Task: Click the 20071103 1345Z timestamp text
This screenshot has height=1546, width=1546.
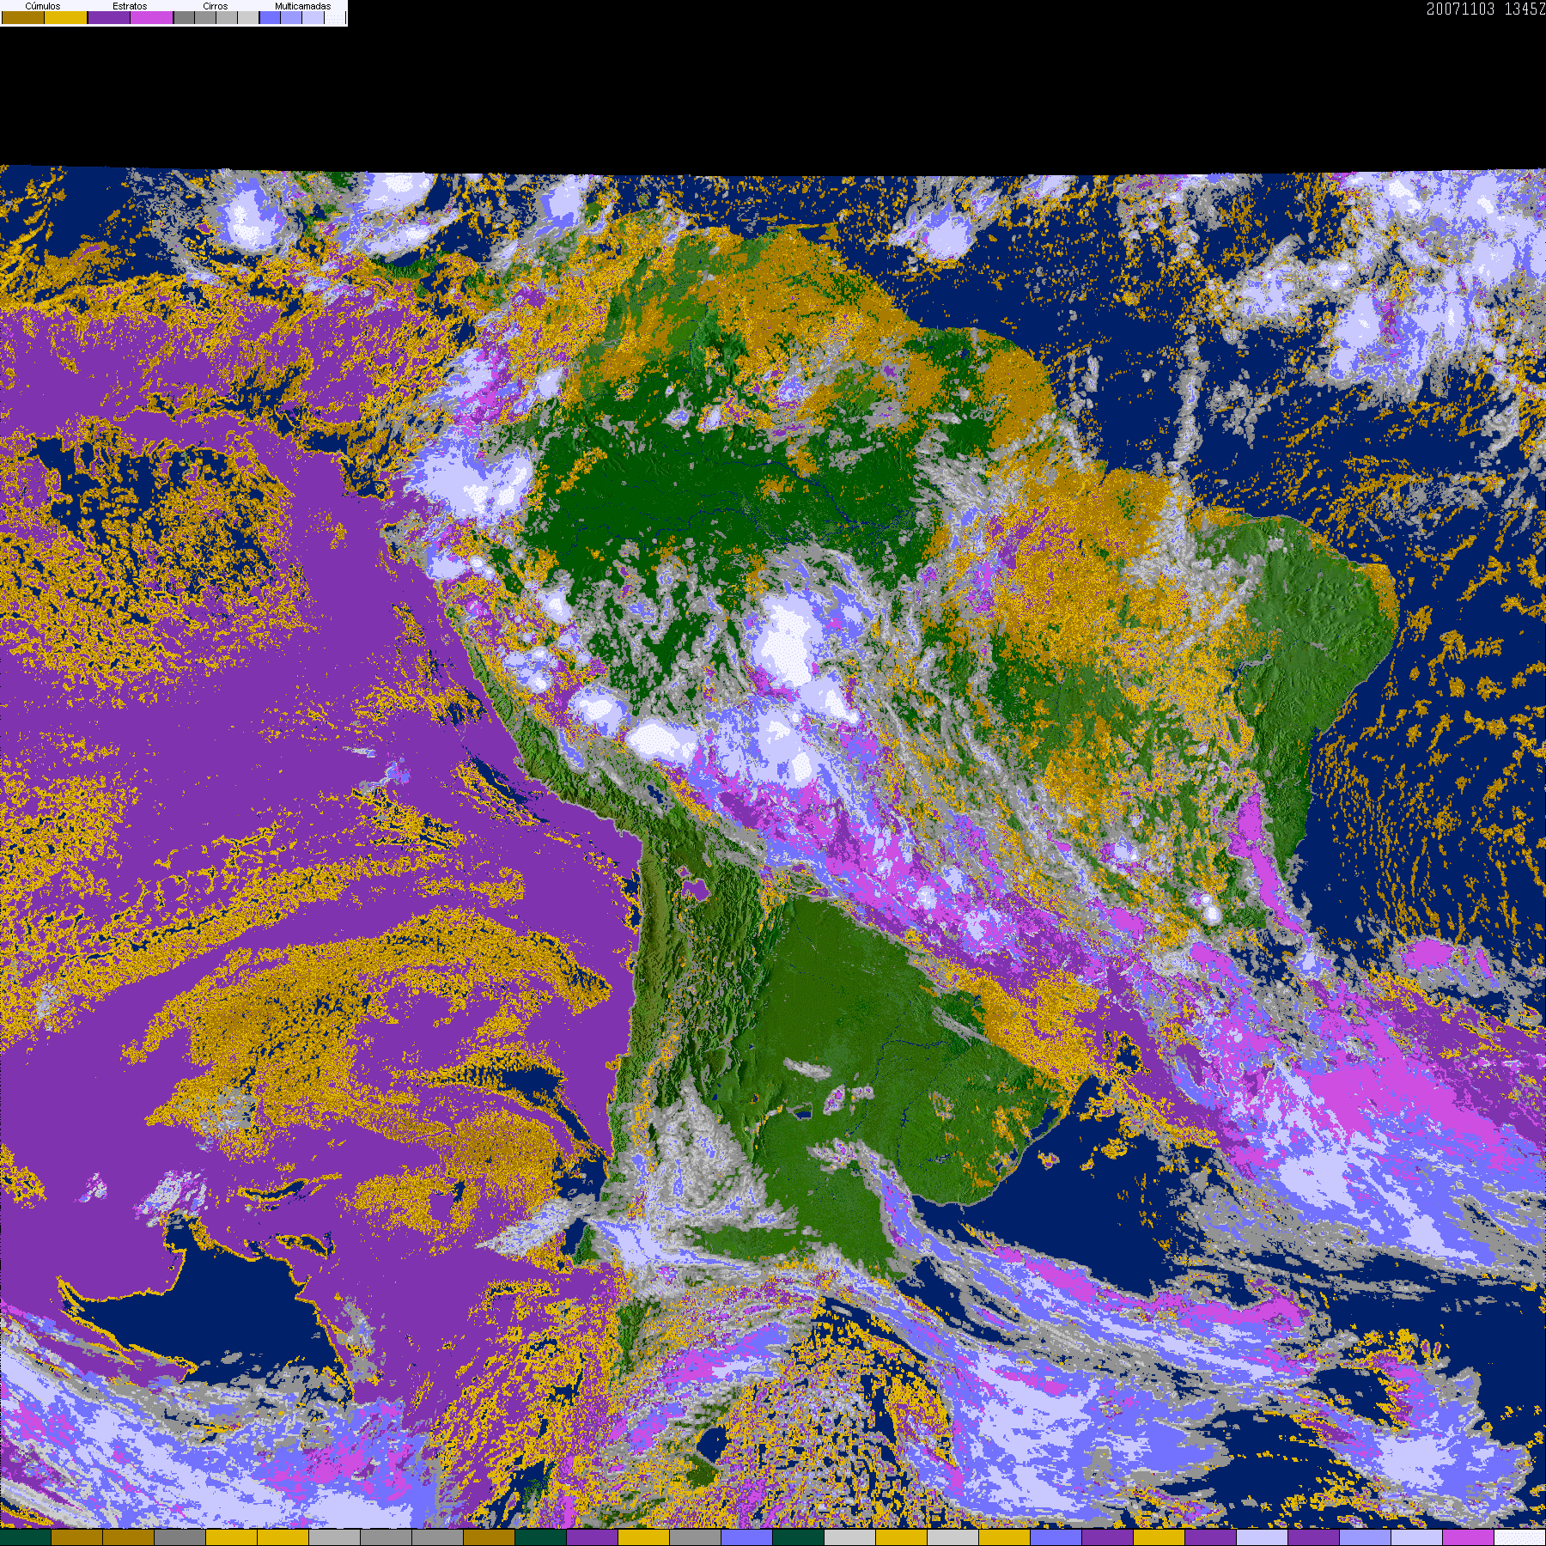Action: (1485, 9)
